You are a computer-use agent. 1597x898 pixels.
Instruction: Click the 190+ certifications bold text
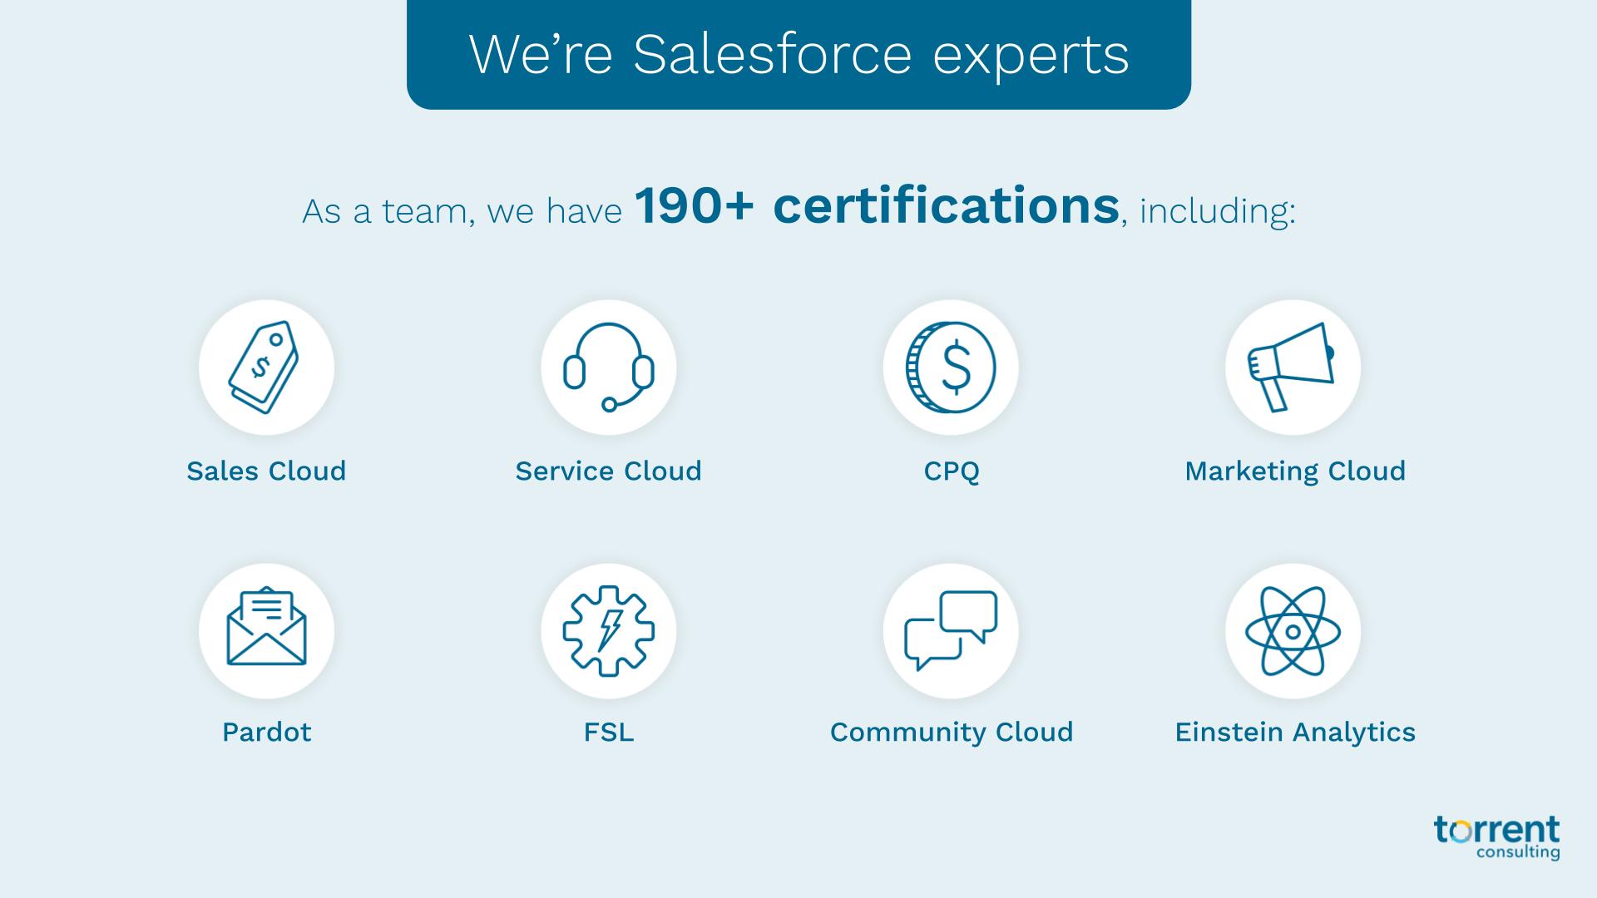click(877, 206)
